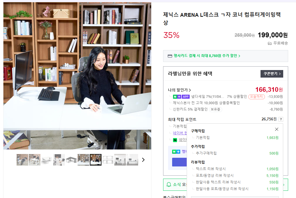Click the N+ membership badge icon
This screenshot has height=198, width=296.
click(x=176, y=152)
